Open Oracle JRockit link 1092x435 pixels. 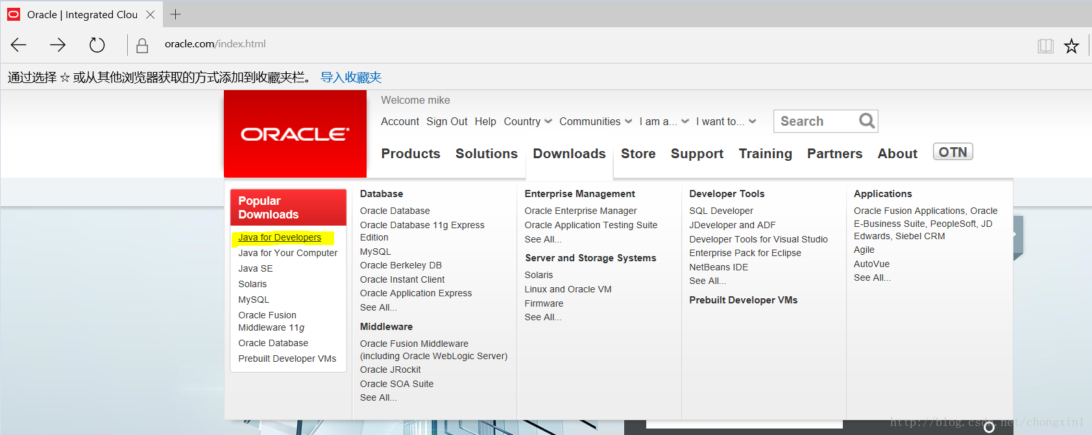390,370
